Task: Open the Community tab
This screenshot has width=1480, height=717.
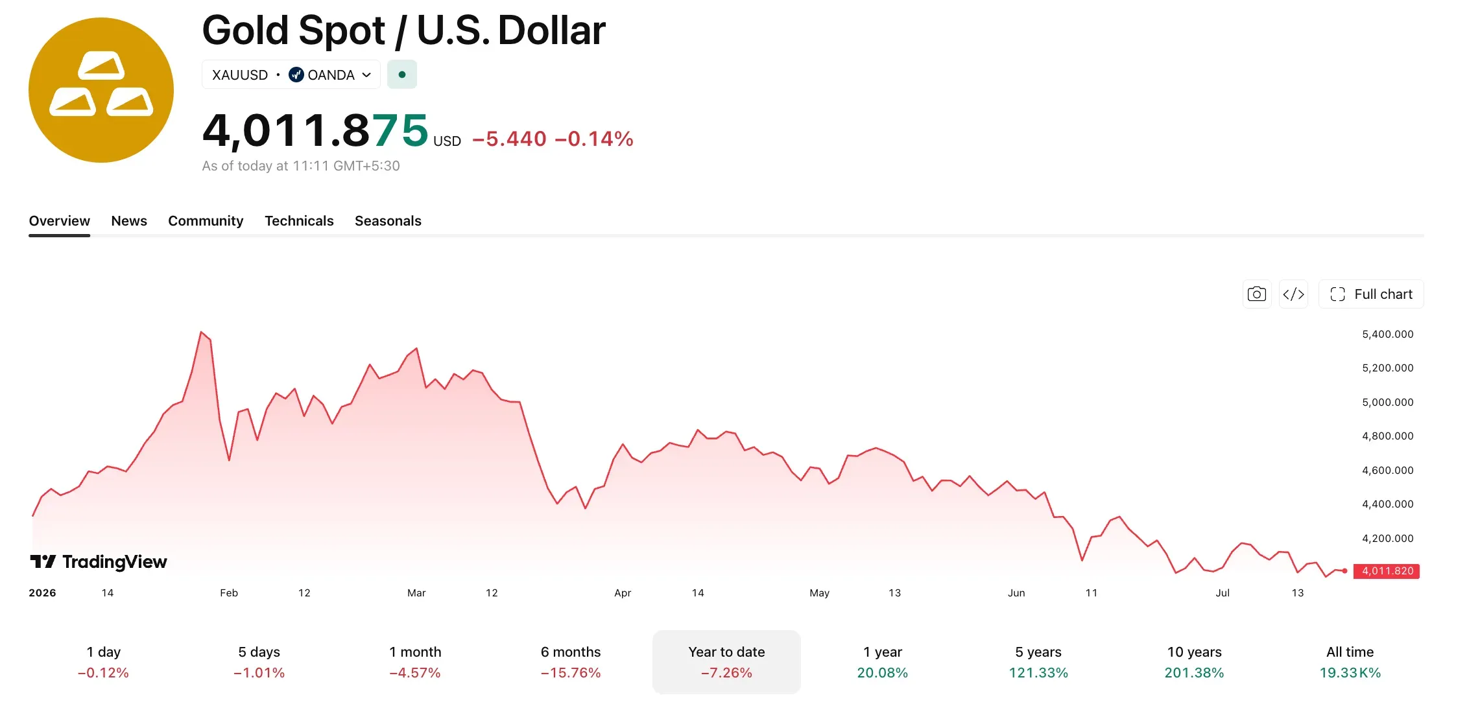Action: (x=206, y=221)
